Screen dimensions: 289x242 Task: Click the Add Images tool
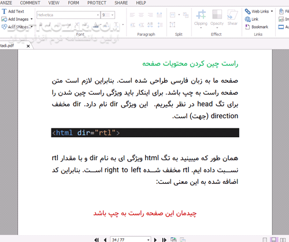pos(15,19)
